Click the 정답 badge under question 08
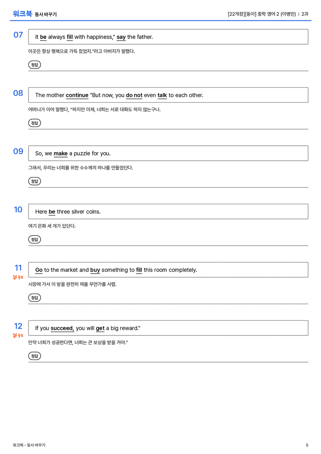 point(34,123)
